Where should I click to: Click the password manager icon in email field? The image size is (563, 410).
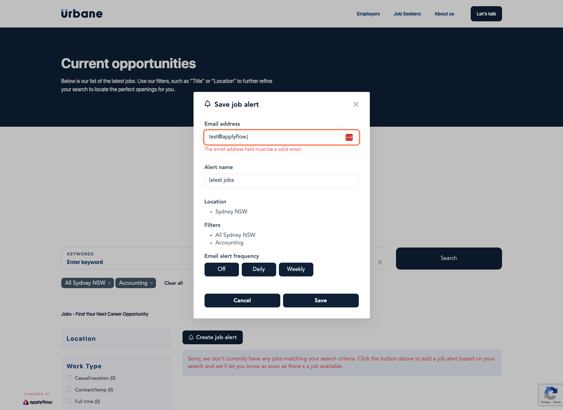click(349, 137)
